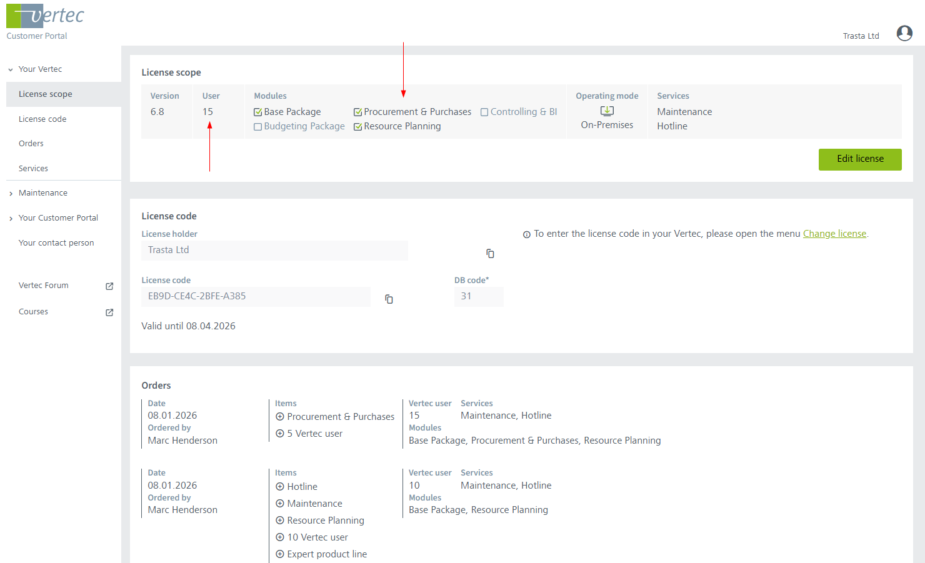
Task: Open the Orders sidebar item
Action: (x=31, y=144)
